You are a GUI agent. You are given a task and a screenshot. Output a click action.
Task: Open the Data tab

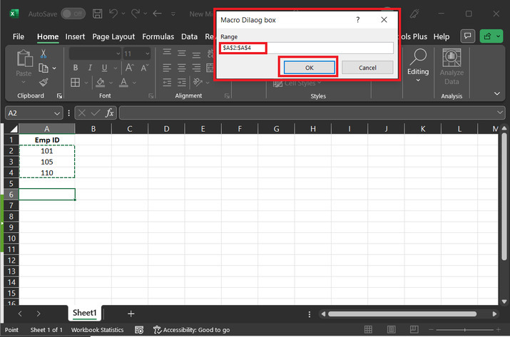(x=189, y=37)
